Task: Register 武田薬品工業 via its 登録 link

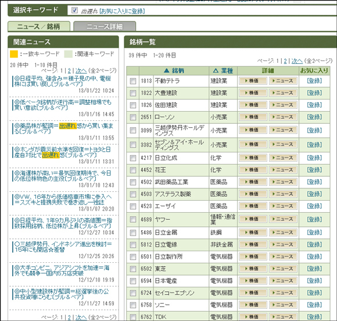Action: (314, 182)
